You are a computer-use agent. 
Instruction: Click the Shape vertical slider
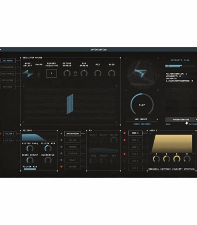click(x=39, y=74)
